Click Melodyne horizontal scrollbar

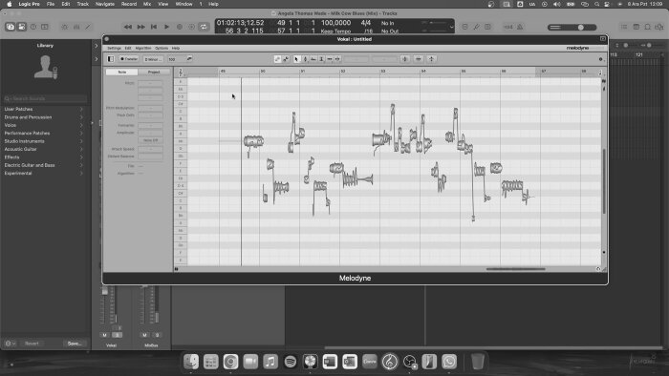515,269
